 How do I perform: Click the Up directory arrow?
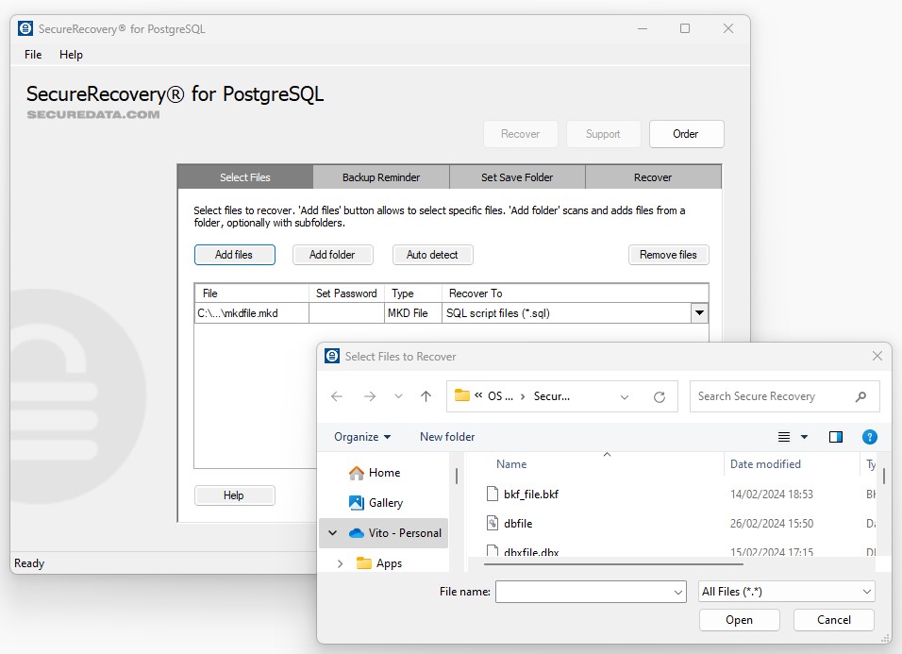click(426, 397)
